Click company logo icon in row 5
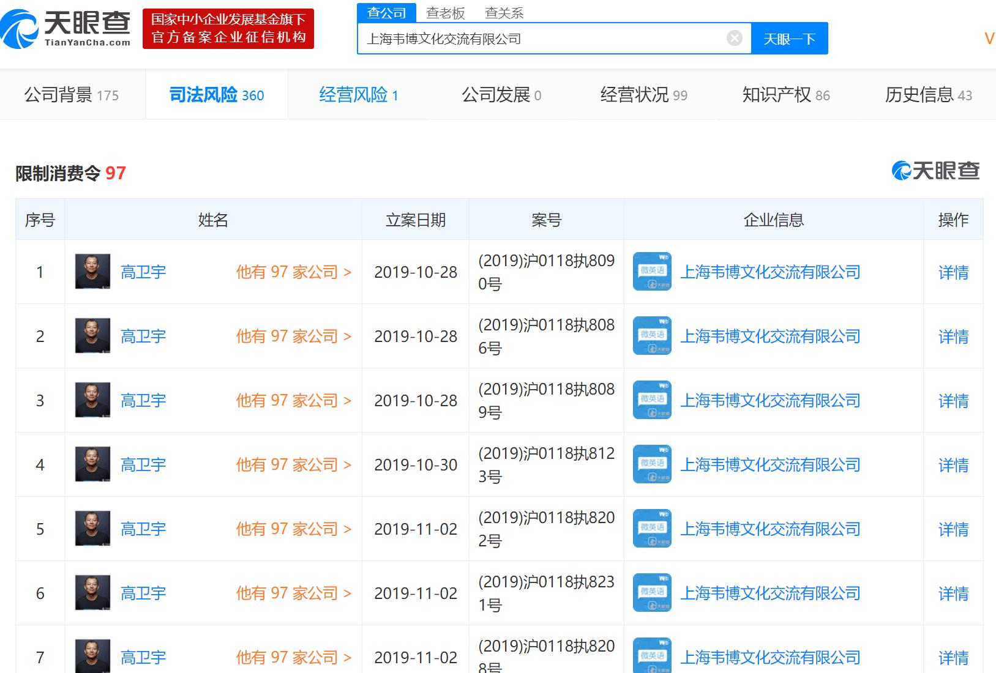The width and height of the screenshot is (996, 673). click(652, 529)
